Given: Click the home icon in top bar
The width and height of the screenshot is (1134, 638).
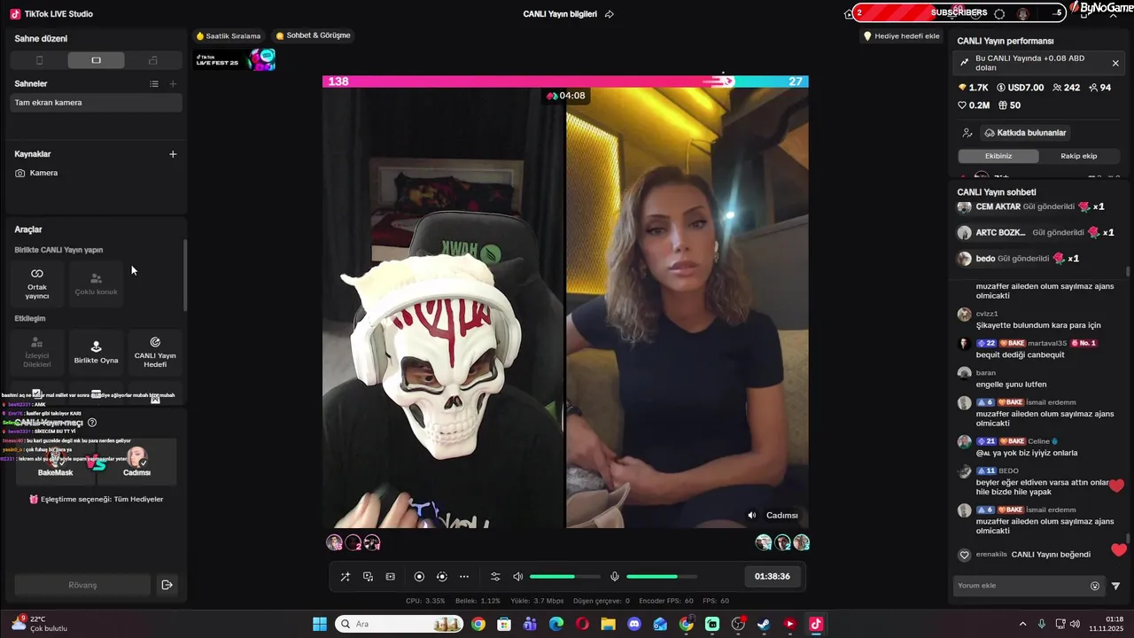Looking at the screenshot, I should 849,13.
